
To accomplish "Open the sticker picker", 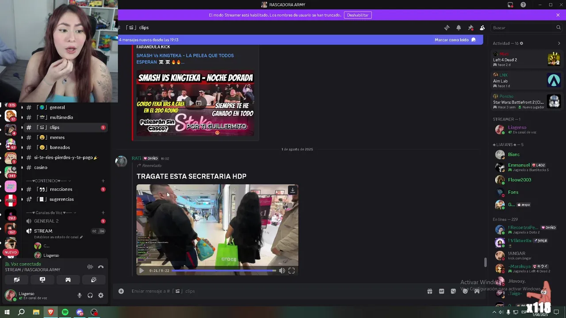I will (x=453, y=291).
